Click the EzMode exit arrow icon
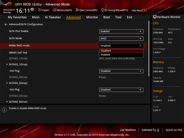 [157, 130]
